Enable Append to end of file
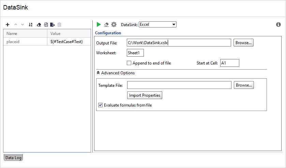The height and width of the screenshot is (168, 286). coord(129,63)
